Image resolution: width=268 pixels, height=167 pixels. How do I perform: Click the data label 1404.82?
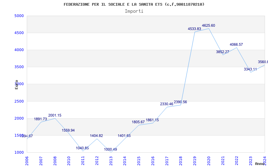(x=96, y=136)
